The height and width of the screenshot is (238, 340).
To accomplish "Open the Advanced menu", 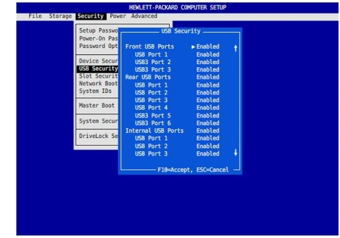I will click(144, 16).
